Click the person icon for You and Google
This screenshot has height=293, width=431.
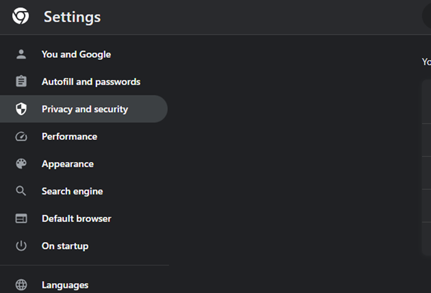21,54
